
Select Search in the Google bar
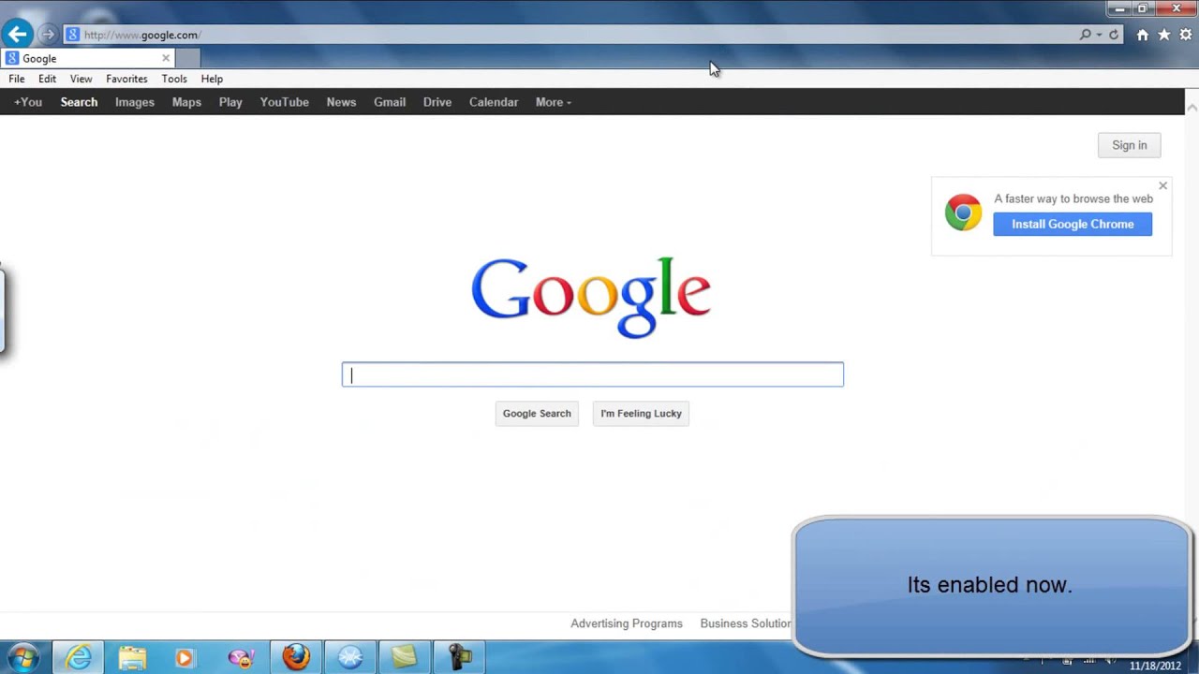pyautogui.click(x=79, y=102)
